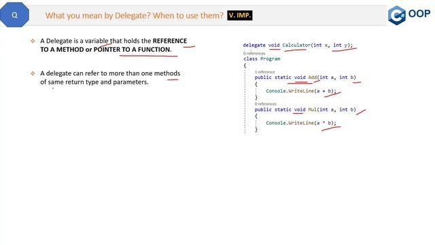Click the '1 reference' hint above Add
This screenshot has width=435, height=245.
pyautogui.click(x=264, y=72)
